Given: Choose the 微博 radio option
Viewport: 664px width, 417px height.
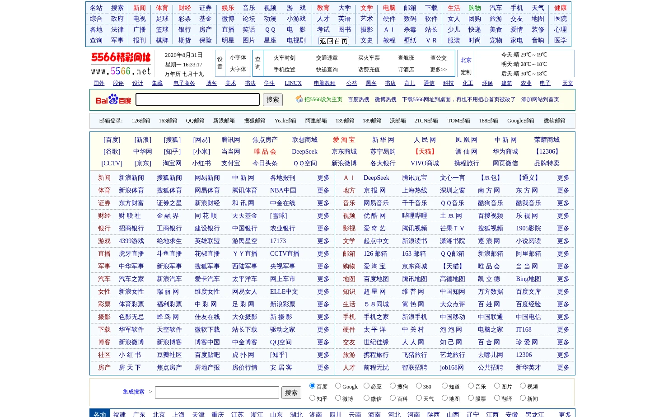Looking at the screenshot, I should 338,398.
